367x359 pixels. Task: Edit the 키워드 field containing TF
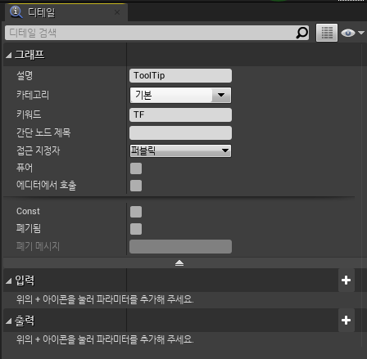click(180, 114)
